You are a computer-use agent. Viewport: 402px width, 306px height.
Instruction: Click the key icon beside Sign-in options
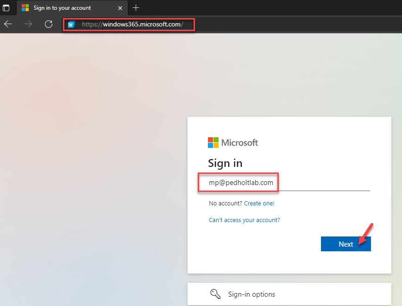coord(215,294)
